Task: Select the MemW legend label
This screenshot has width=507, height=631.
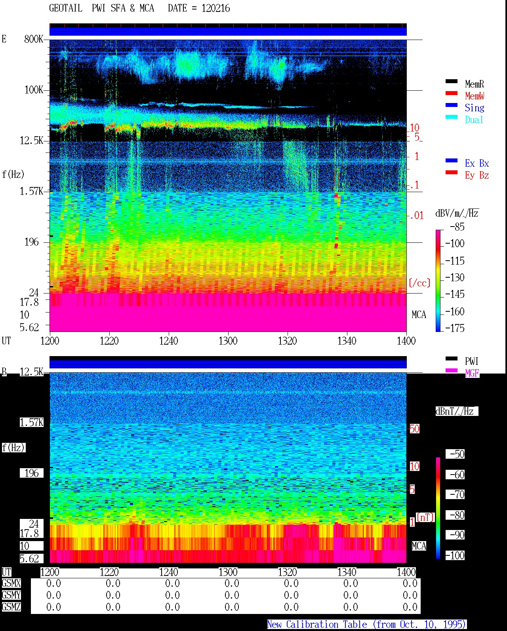Action: [x=475, y=96]
